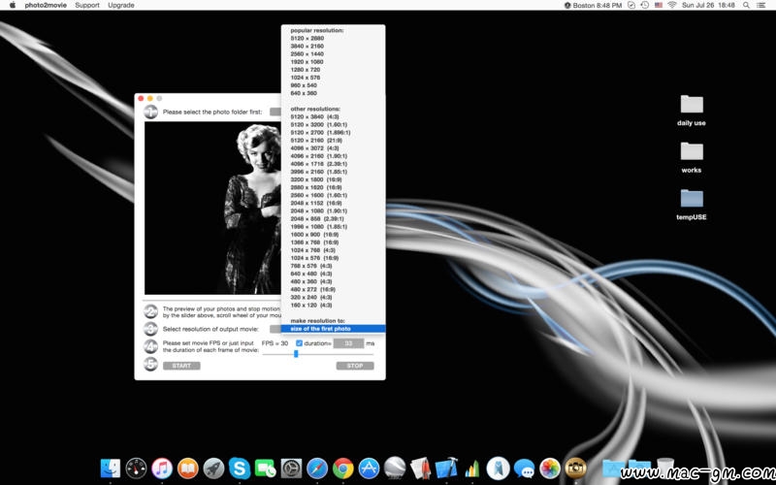Open the gauge-dial app in the dock
This screenshot has width=776, height=485.
(x=136, y=468)
